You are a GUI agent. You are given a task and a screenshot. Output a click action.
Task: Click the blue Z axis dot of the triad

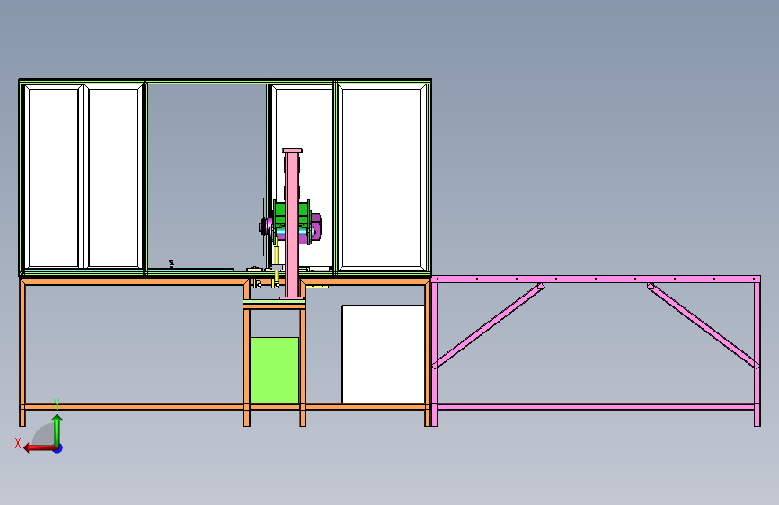coord(58,448)
